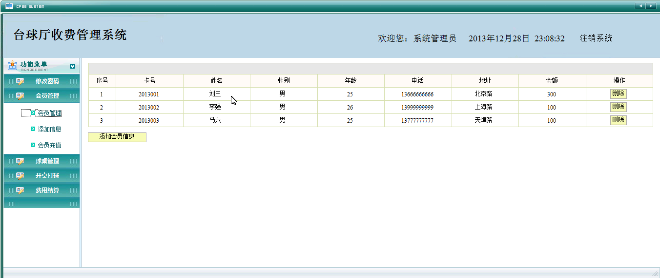Click the 姓名 column header
The height and width of the screenshot is (278, 660).
click(x=217, y=81)
